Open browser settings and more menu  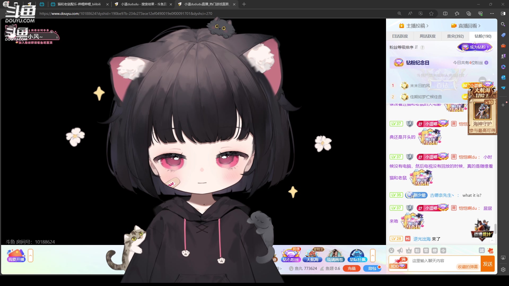[x=492, y=14]
